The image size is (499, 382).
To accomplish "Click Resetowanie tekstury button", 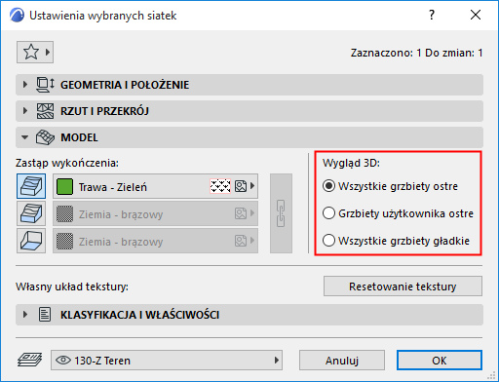I will tap(403, 286).
